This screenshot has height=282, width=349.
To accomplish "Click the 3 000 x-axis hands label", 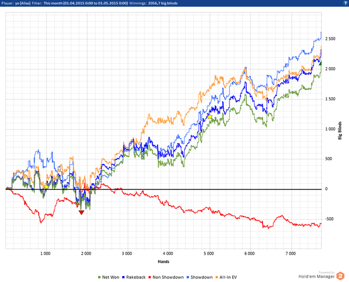I will 127,254.
